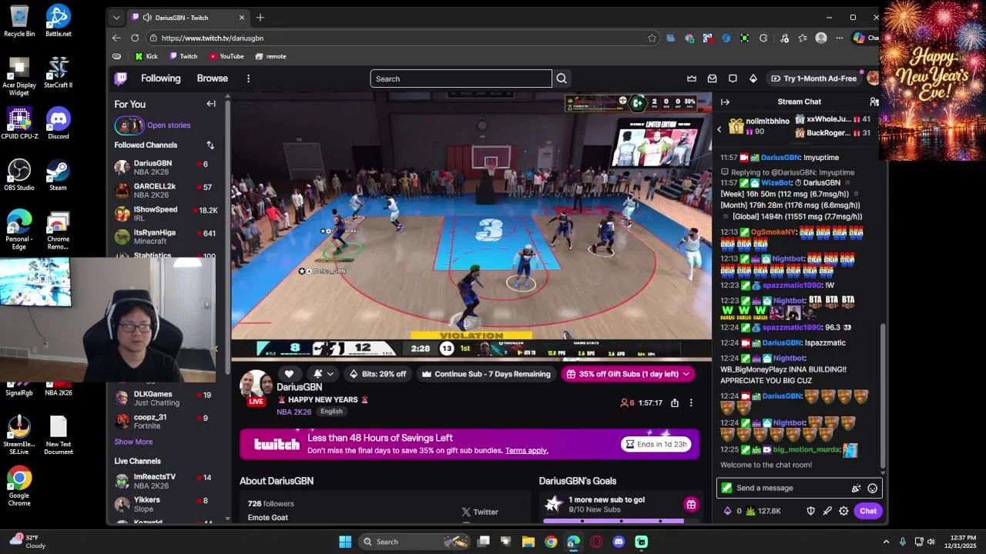986x554 pixels.
Task: Click the Get Bits diamond icon in header
Action: 753,78
